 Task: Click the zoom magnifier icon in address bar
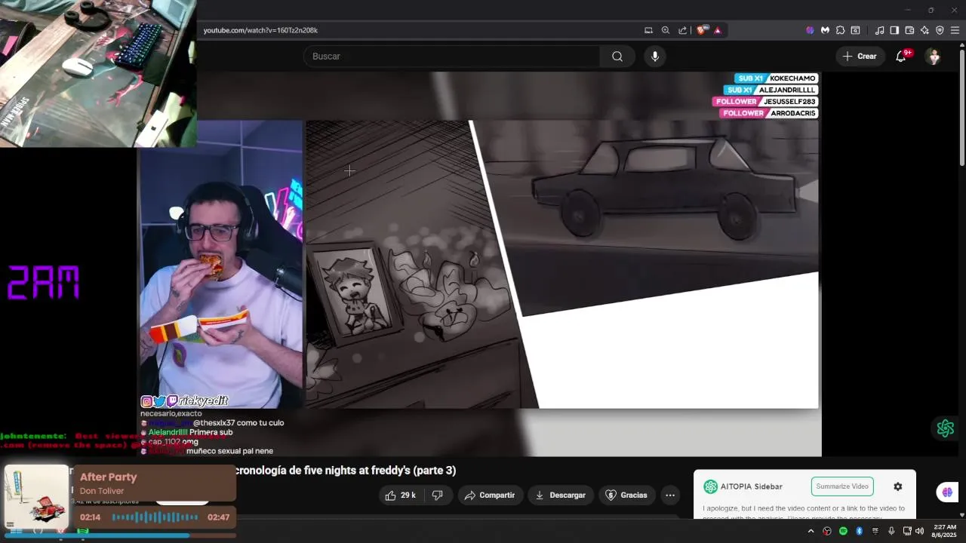pyautogui.click(x=665, y=30)
